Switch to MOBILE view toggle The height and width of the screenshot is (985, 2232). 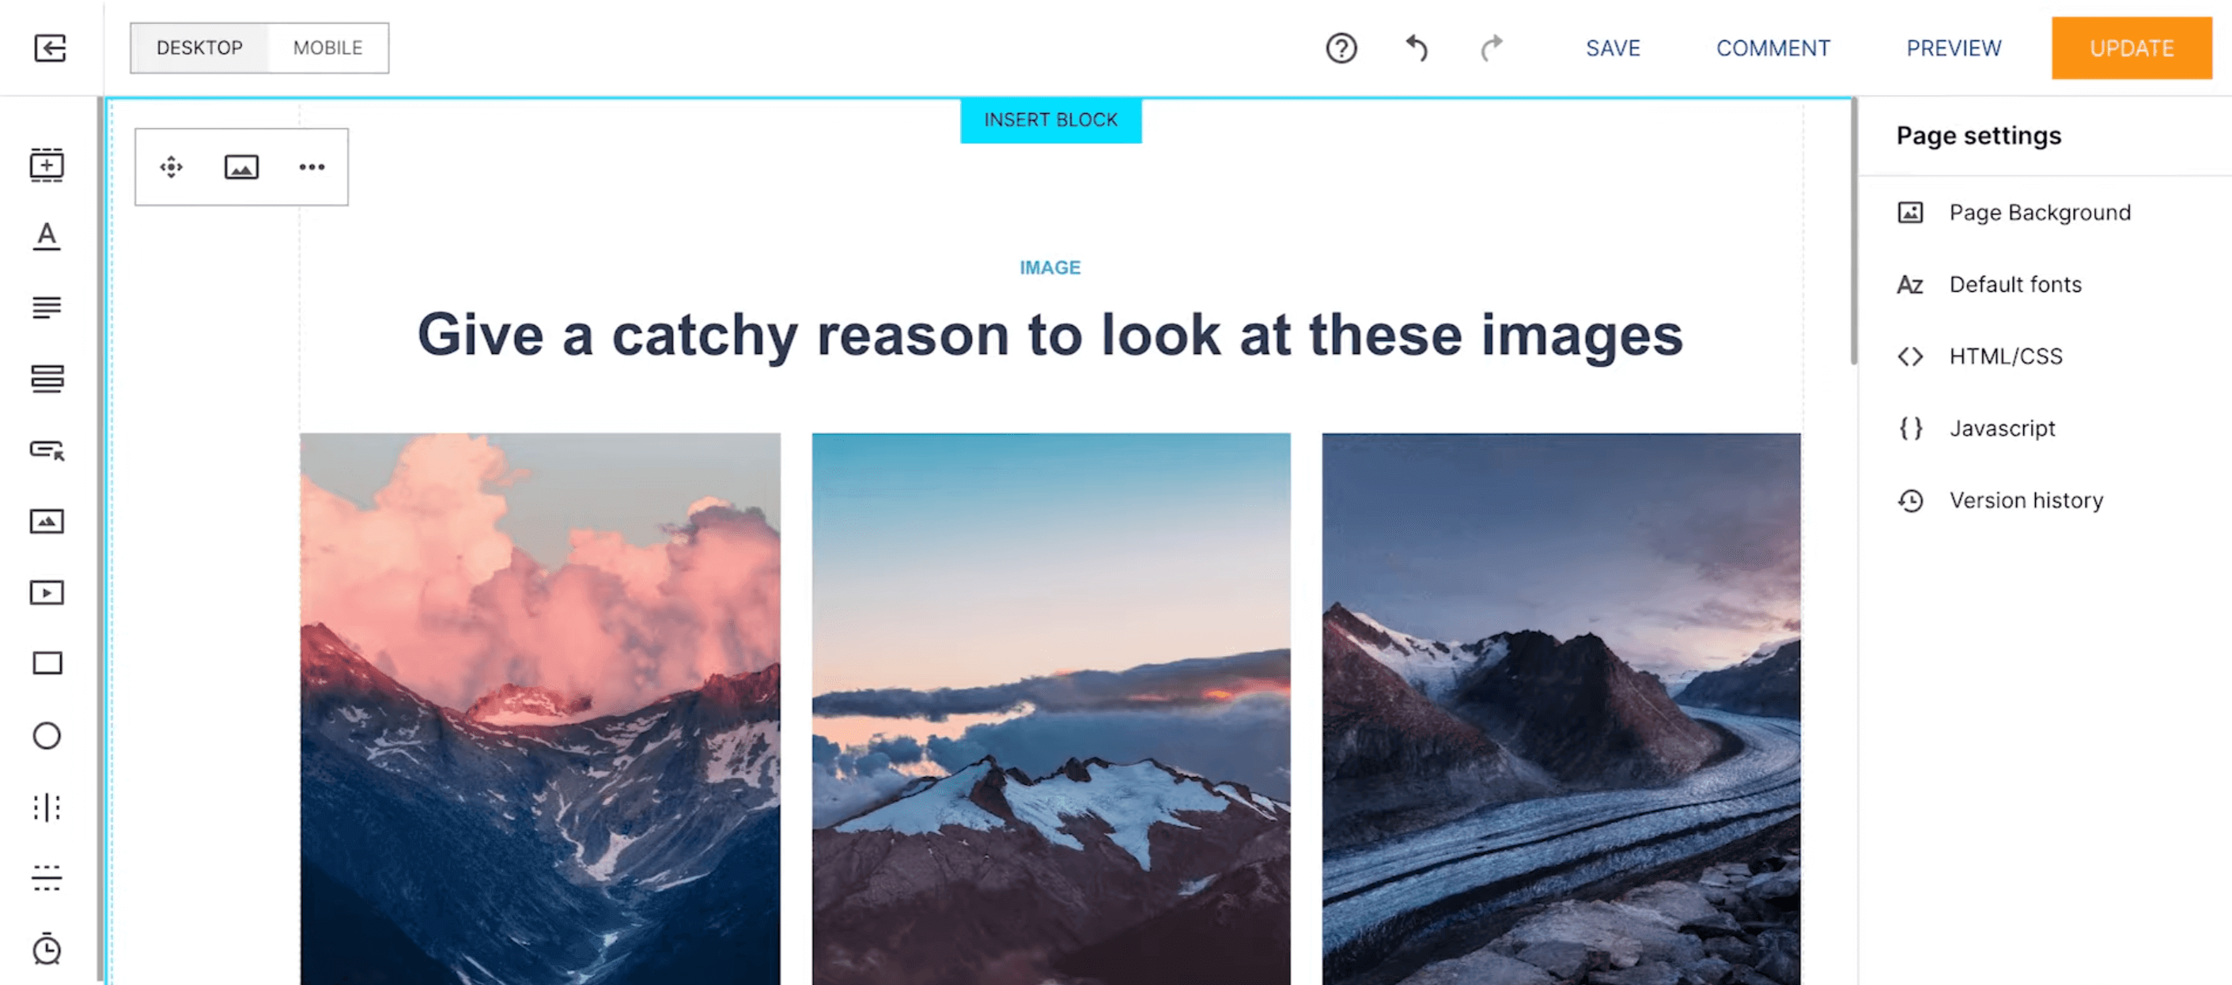pos(327,47)
